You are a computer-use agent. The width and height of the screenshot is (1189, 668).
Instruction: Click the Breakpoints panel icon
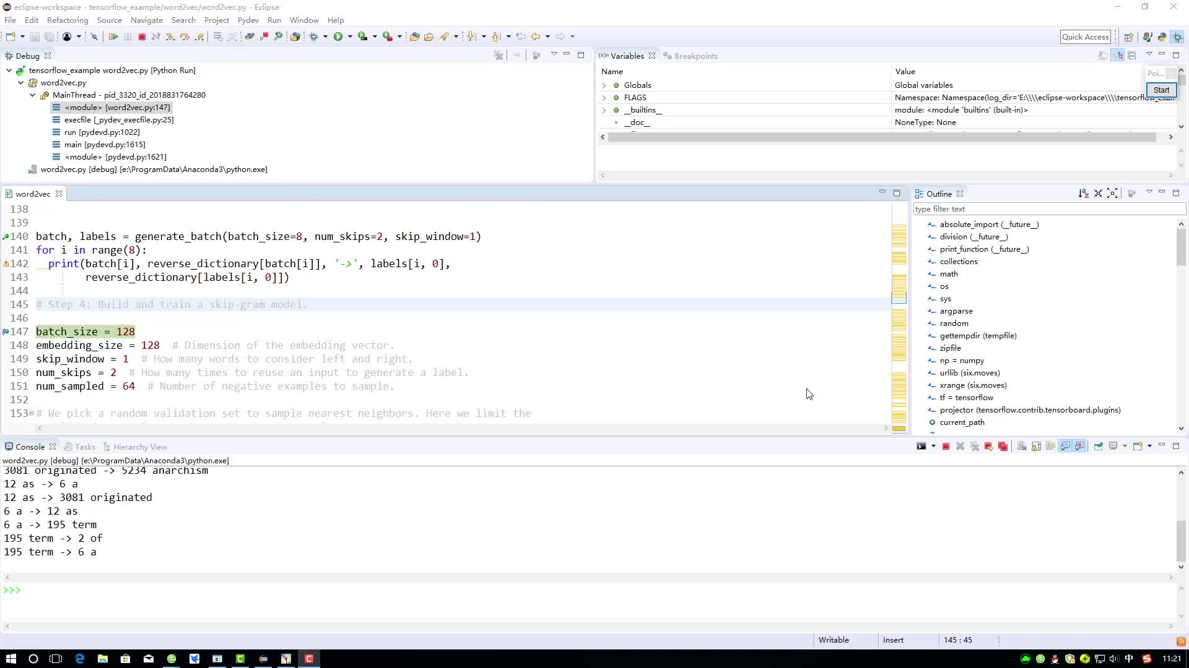pos(669,56)
